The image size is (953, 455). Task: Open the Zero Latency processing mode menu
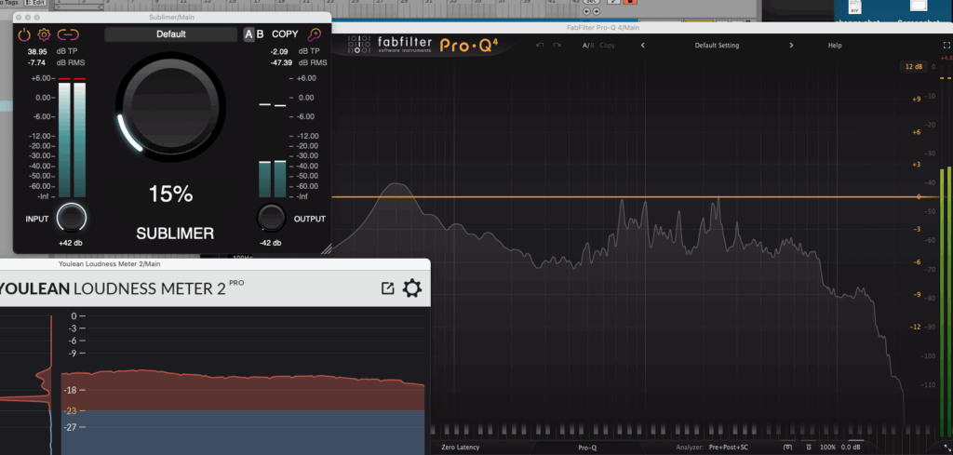tap(460, 448)
